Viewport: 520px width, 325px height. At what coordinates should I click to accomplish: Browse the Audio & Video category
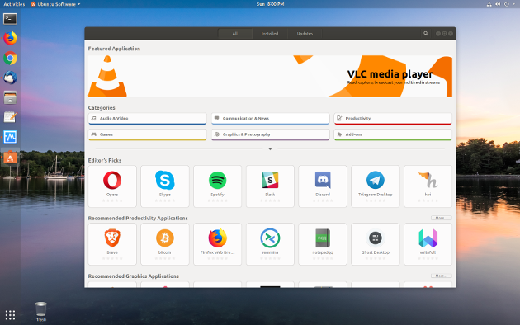(x=147, y=119)
